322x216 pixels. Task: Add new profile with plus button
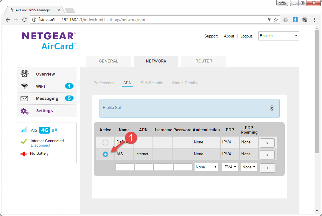[x=267, y=168]
